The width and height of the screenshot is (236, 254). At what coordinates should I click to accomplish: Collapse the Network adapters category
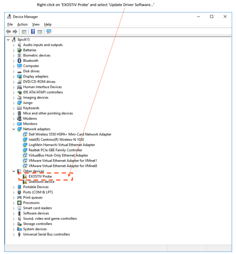14,129
